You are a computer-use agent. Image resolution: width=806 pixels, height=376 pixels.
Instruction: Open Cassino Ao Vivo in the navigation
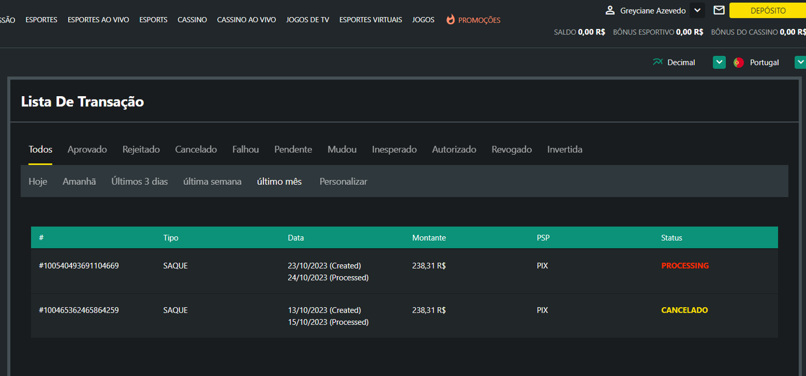pyautogui.click(x=246, y=20)
